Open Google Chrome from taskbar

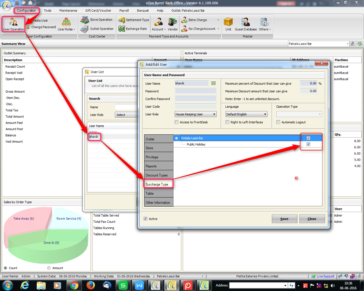[x=74, y=285]
